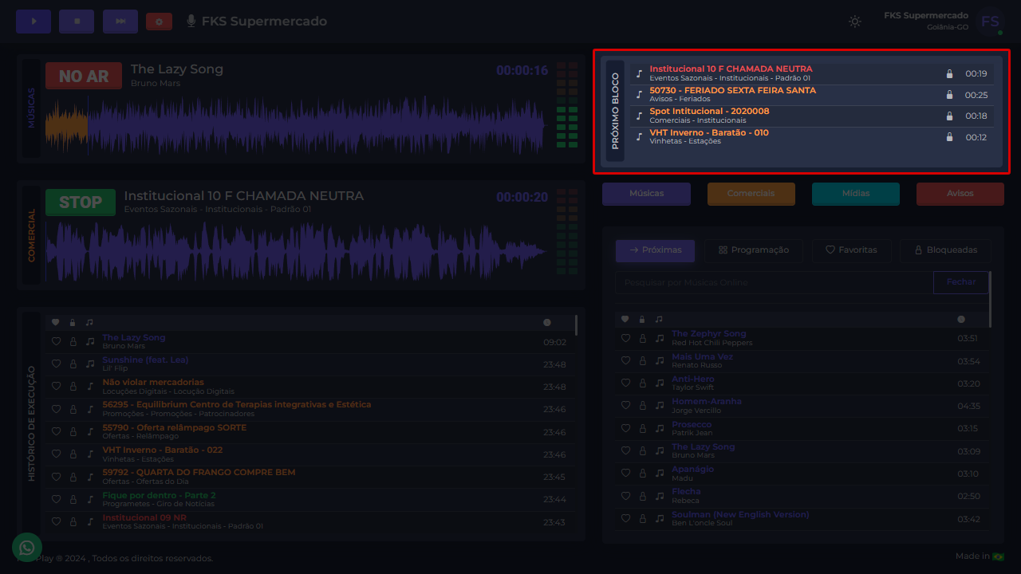Switch to the Programação tab
Image resolution: width=1021 pixels, height=574 pixels.
tap(753, 250)
